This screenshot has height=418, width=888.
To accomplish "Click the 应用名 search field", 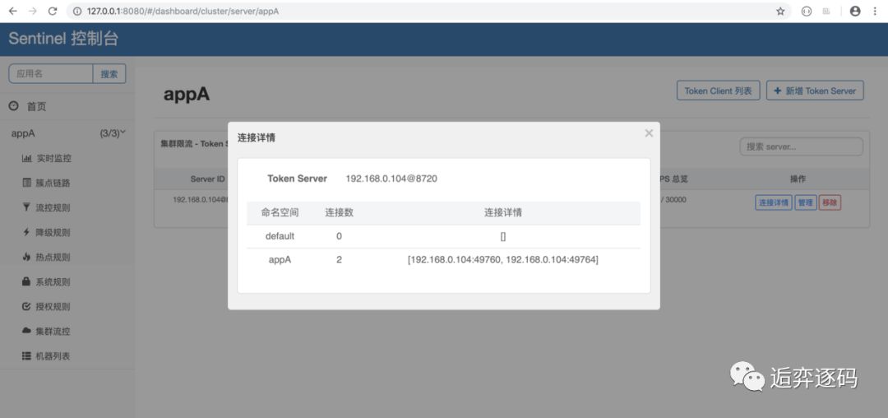I will coord(51,73).
